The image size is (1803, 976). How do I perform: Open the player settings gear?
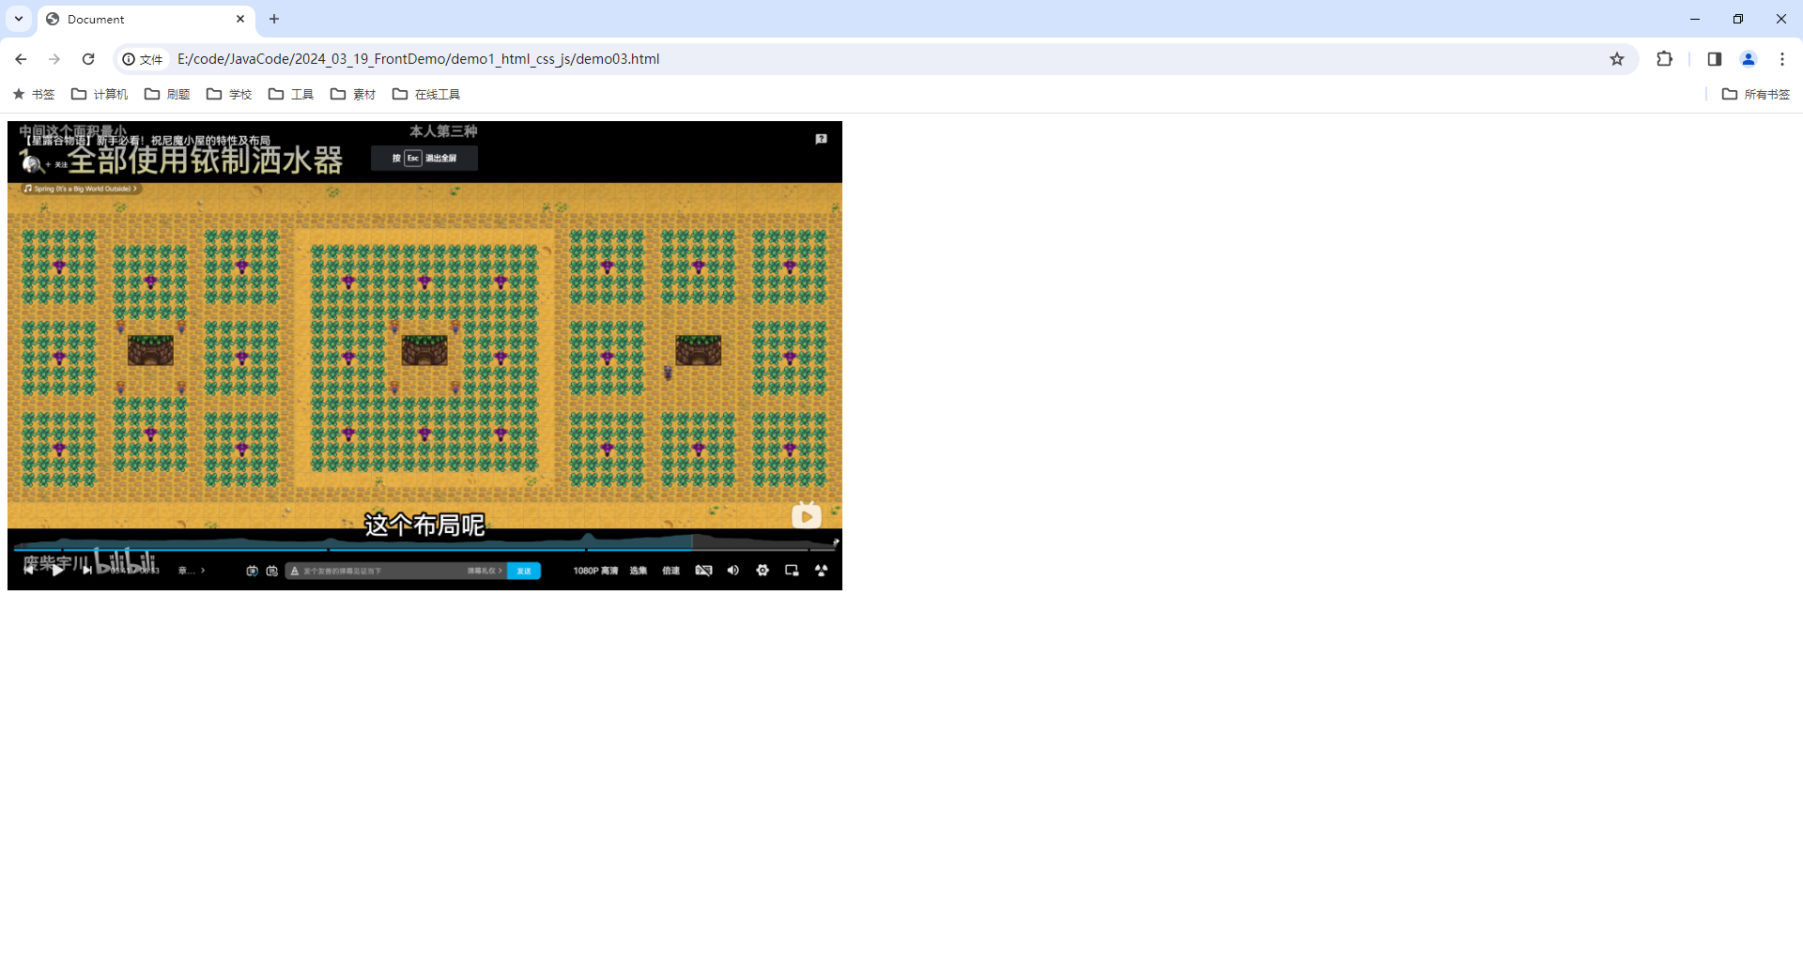pyautogui.click(x=763, y=571)
